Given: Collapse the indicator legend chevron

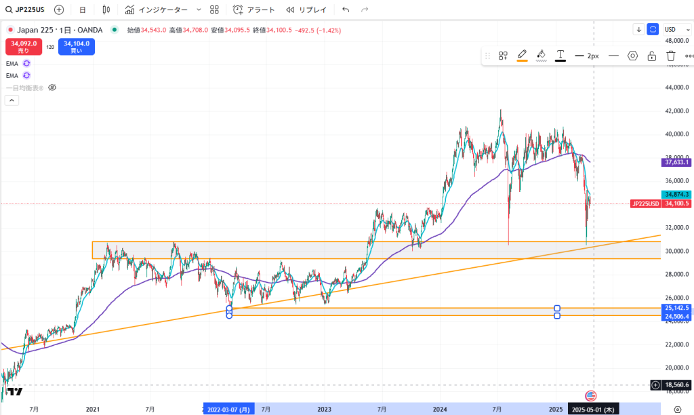Looking at the screenshot, I should tap(12, 100).
